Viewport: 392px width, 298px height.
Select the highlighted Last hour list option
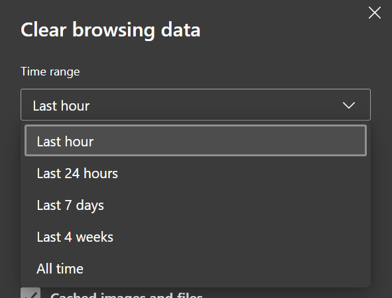tap(196, 140)
